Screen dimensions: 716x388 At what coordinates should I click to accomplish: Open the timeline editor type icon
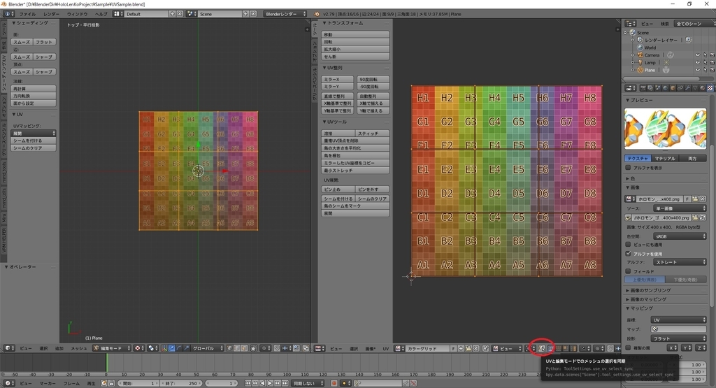[x=9, y=383]
